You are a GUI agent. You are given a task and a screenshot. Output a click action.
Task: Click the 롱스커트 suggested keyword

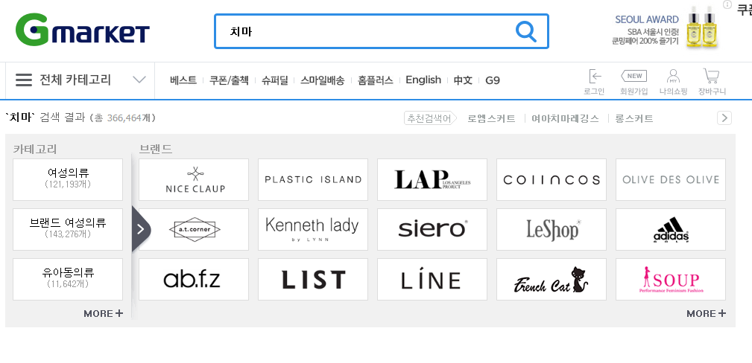pyautogui.click(x=633, y=118)
